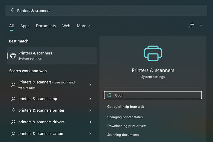Select 'Printers & scanners - See work and web results'

(x=52, y=85)
